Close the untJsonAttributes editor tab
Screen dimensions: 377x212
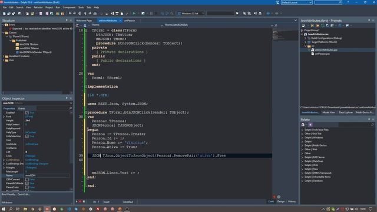tap(120, 21)
